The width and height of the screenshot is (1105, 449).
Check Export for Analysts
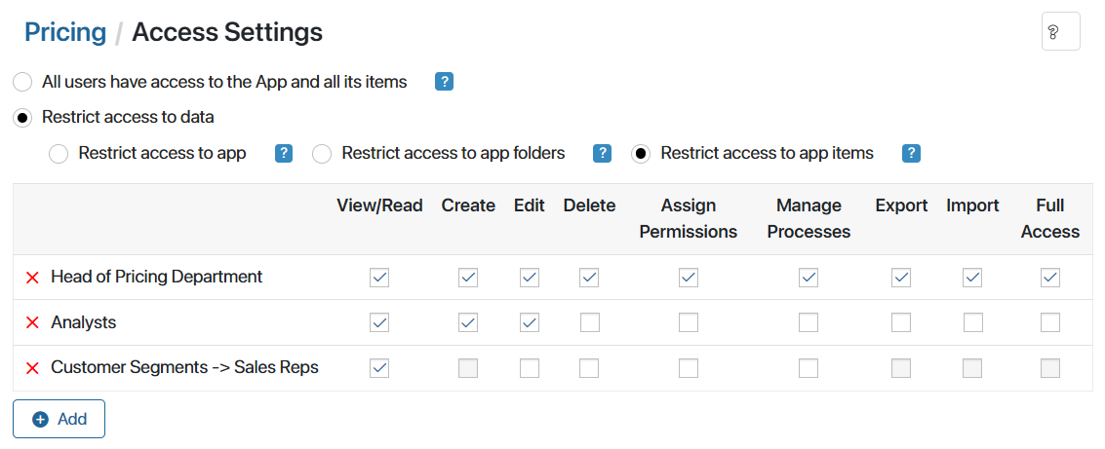click(x=900, y=323)
